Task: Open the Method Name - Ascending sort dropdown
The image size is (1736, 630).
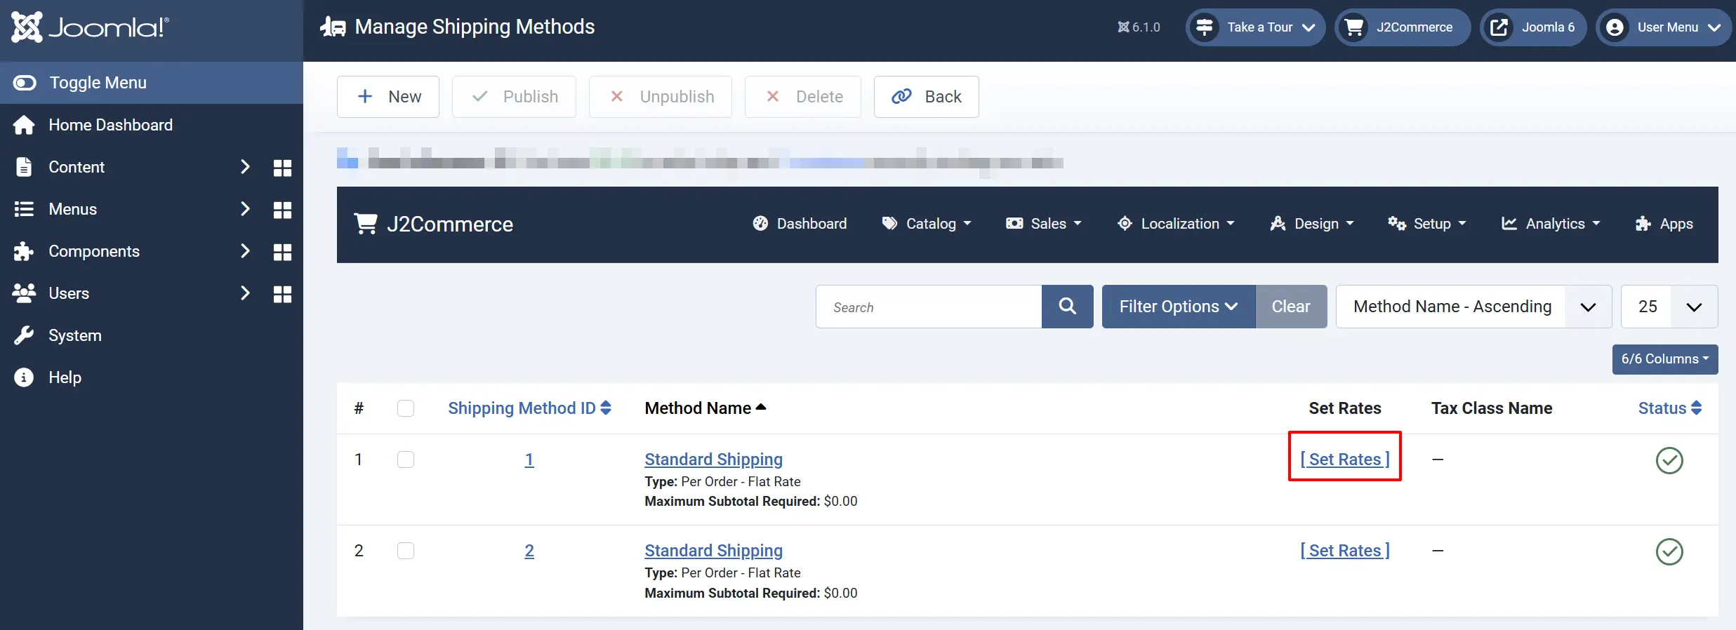Action: pos(1473,307)
